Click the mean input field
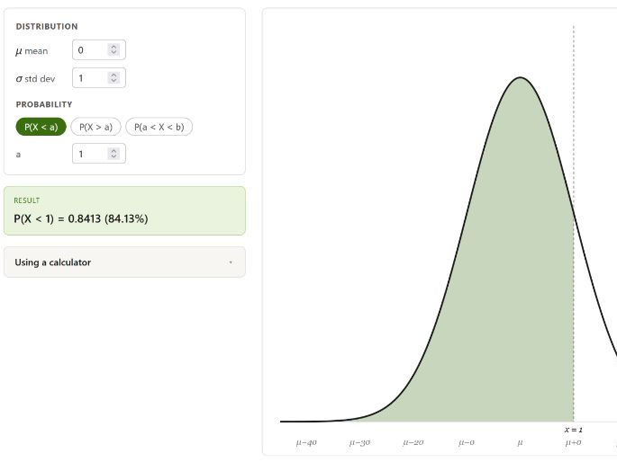Viewport: 617px width, 462px height. coord(99,49)
